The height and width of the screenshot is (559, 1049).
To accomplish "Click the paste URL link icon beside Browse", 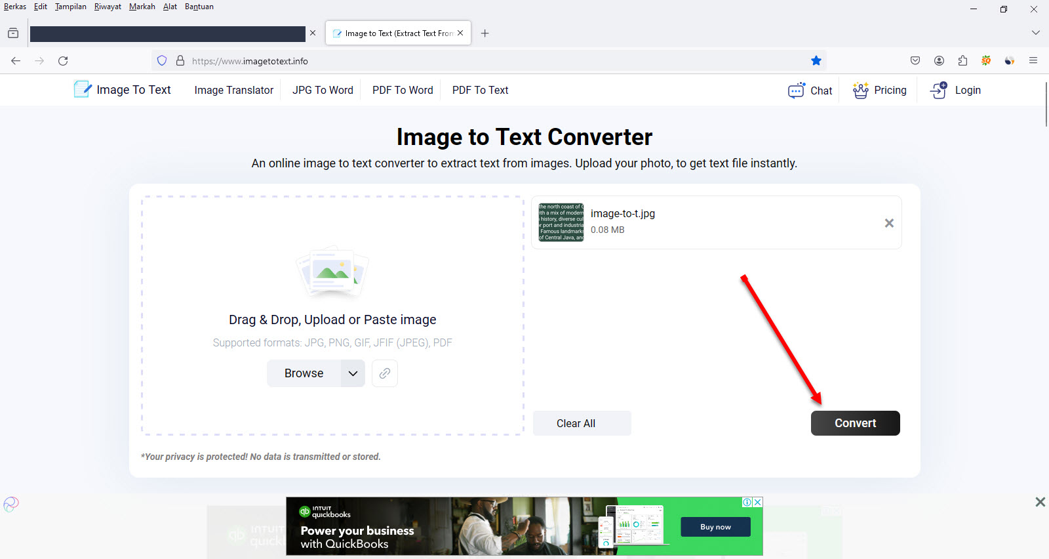I will click(385, 373).
